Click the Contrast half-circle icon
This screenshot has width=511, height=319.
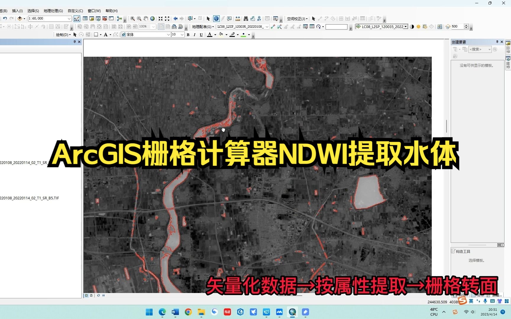pos(412,27)
